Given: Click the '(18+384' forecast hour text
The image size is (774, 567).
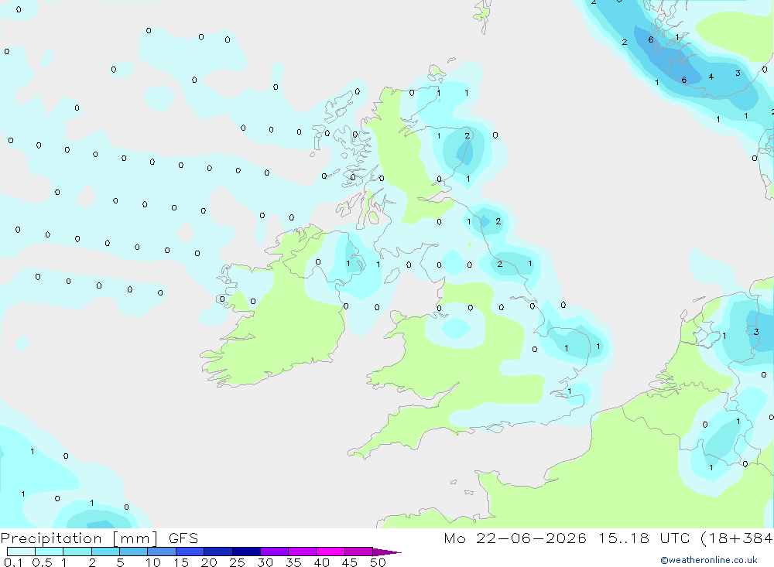Looking at the screenshot, I should coord(737,538).
